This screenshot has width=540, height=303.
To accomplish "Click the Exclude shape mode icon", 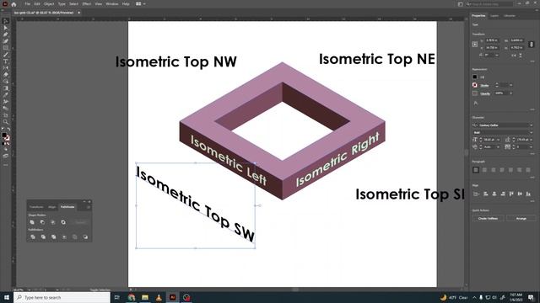I will [63, 222].
